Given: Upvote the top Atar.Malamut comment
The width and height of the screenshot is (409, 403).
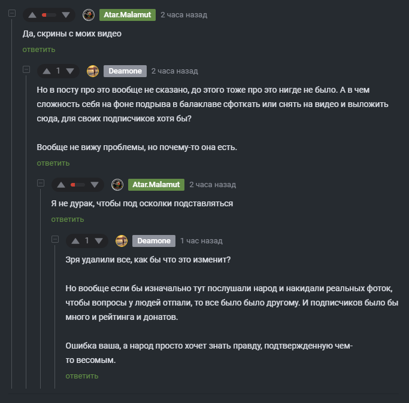Looking at the screenshot, I should (x=31, y=14).
